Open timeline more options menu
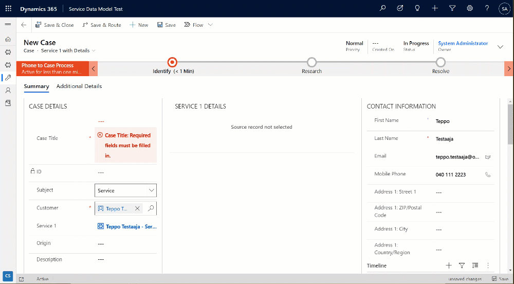 pos(488,265)
